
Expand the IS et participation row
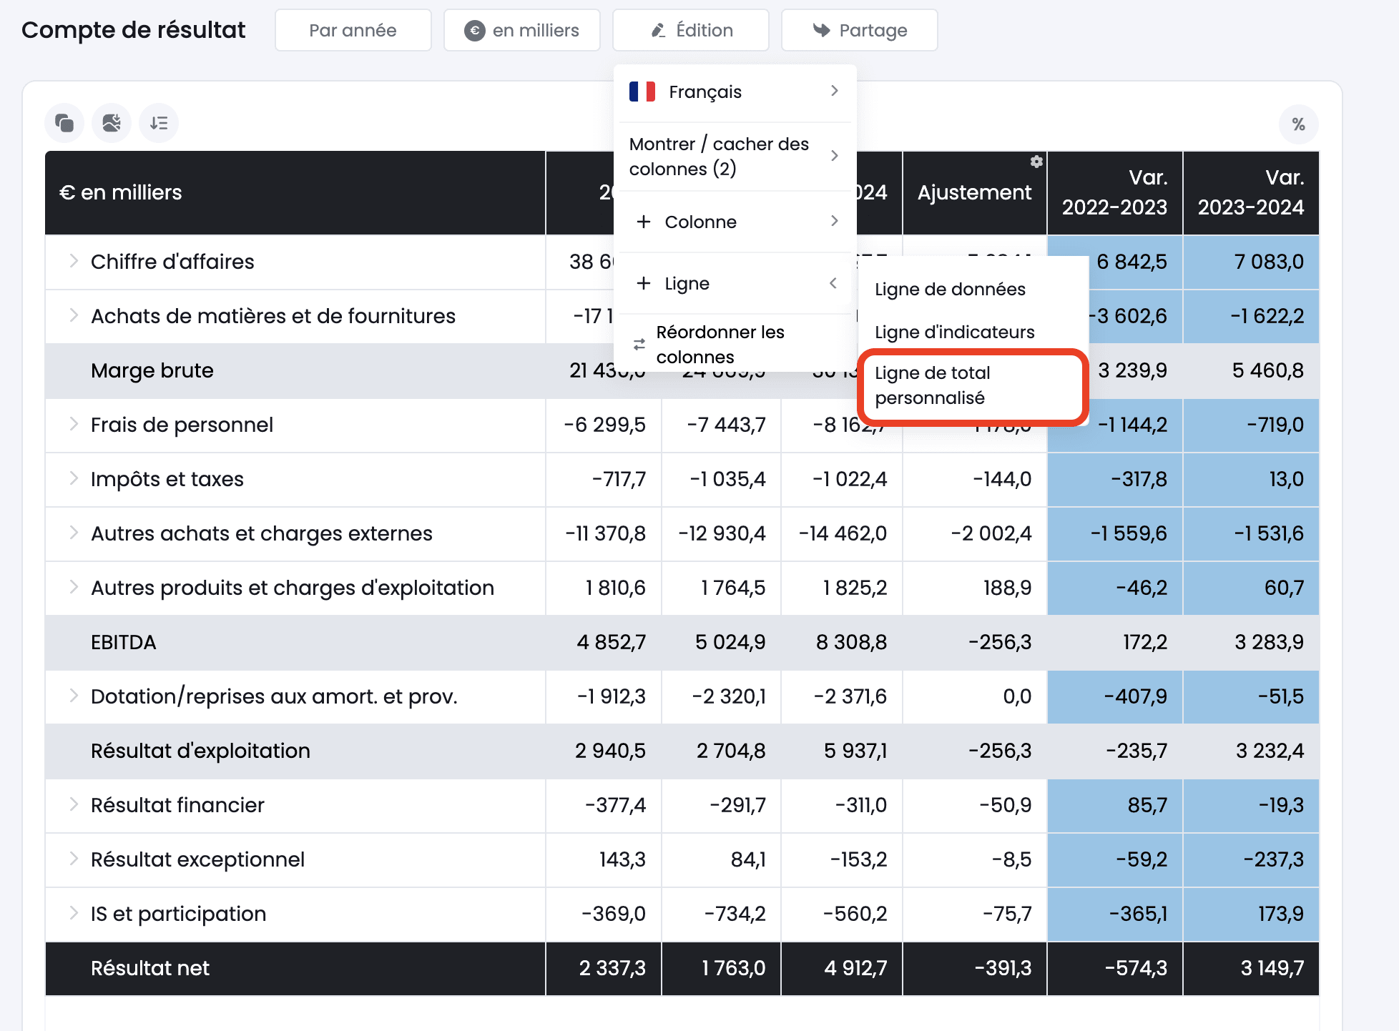click(74, 913)
